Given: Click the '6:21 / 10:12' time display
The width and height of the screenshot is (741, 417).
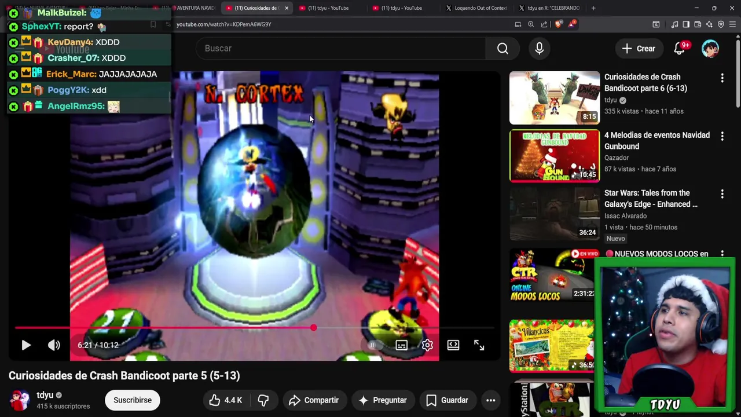Looking at the screenshot, I should (98, 345).
